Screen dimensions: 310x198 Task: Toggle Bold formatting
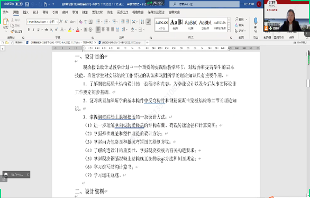[x=29, y=29]
